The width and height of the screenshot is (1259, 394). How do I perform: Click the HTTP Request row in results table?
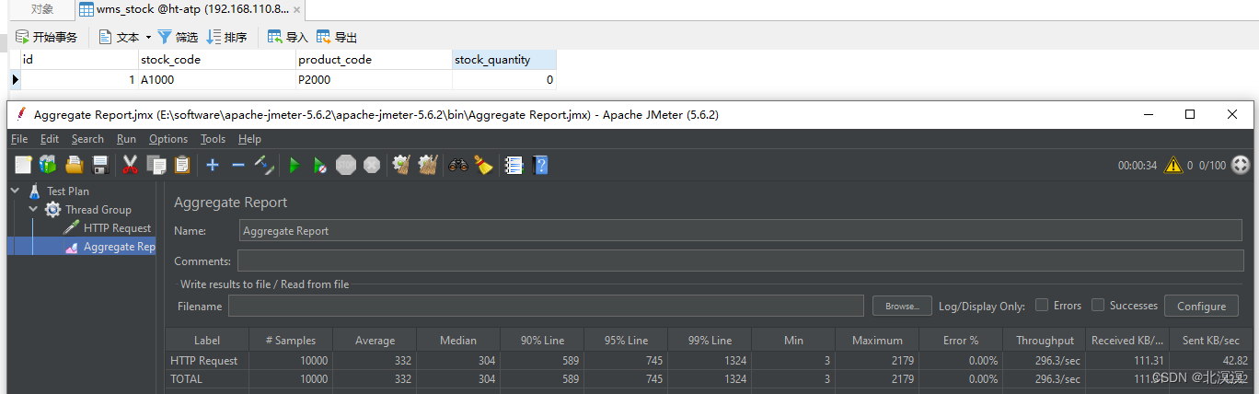pyautogui.click(x=709, y=360)
